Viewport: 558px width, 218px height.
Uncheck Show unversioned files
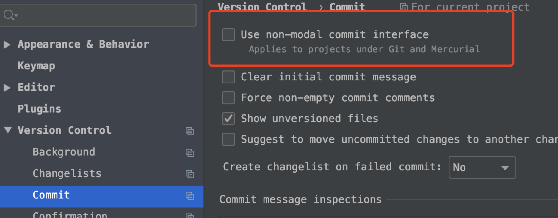coord(228,119)
